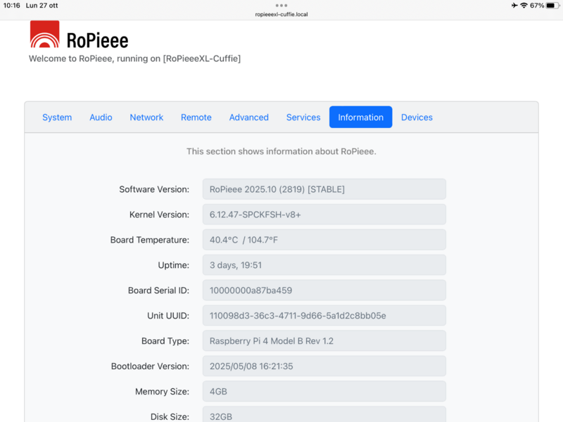Tap the battery indicator icon

point(552,5)
